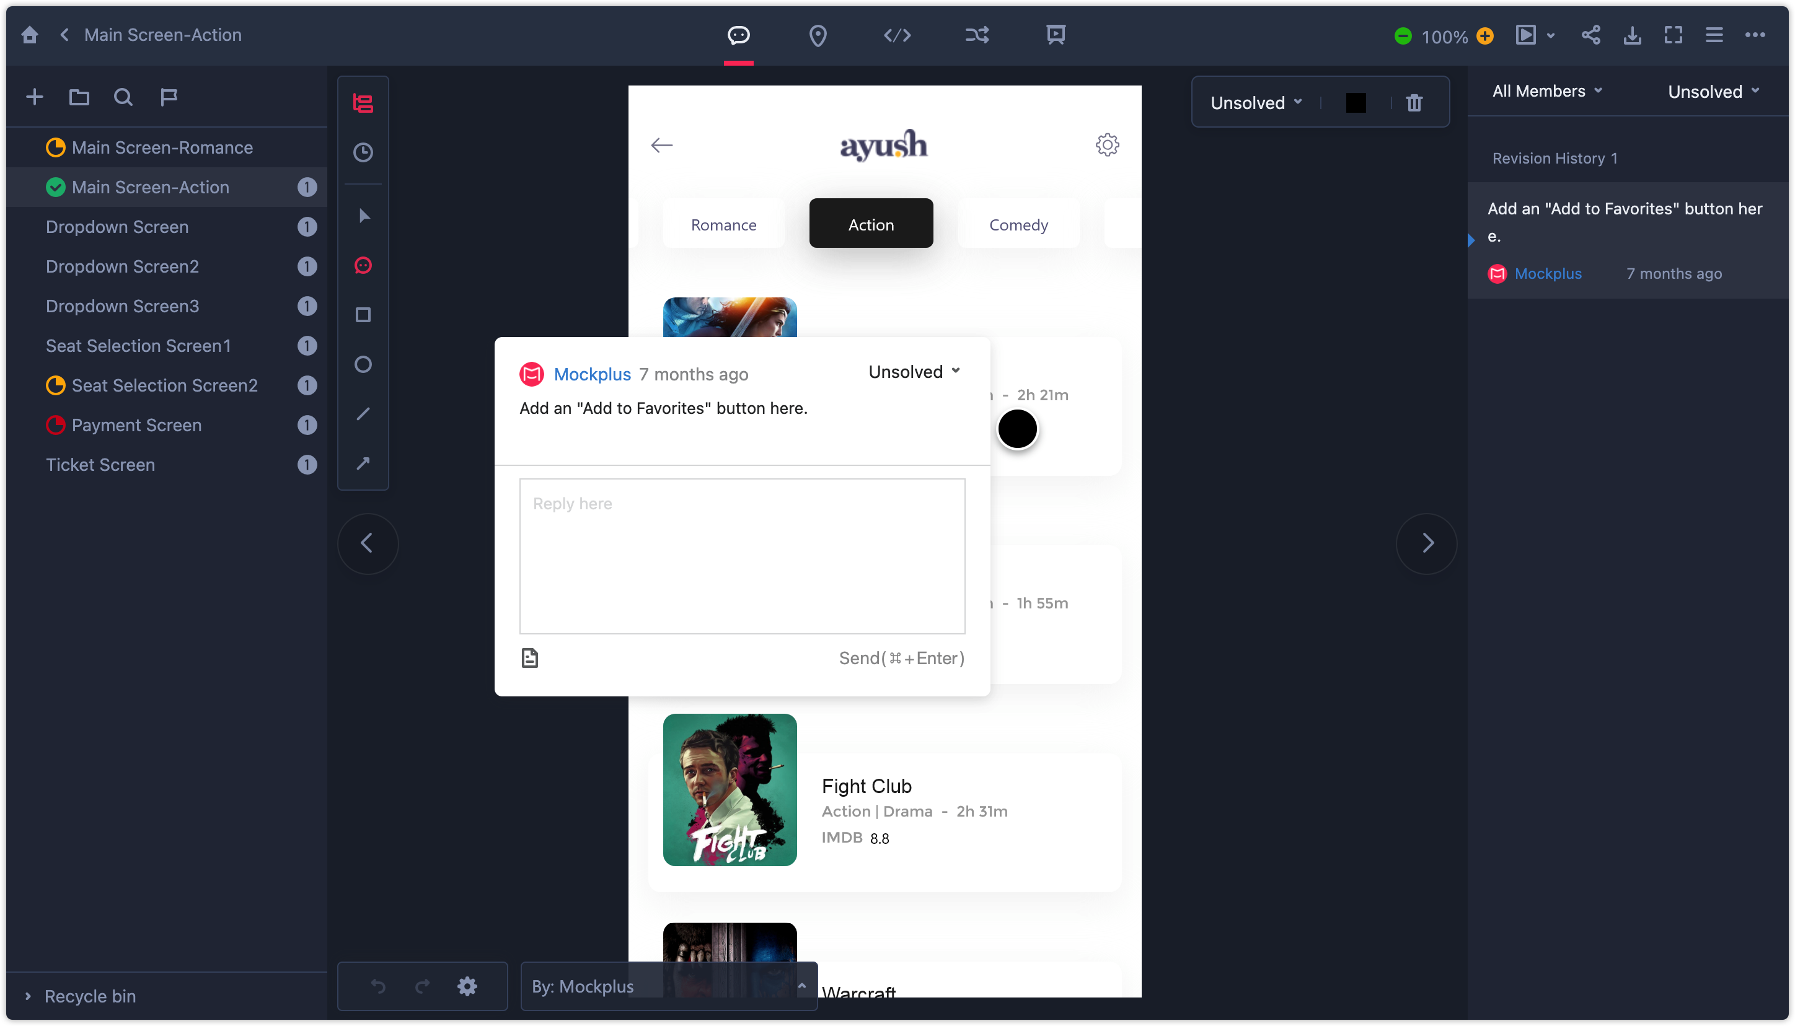Open the share icon

point(1590,35)
